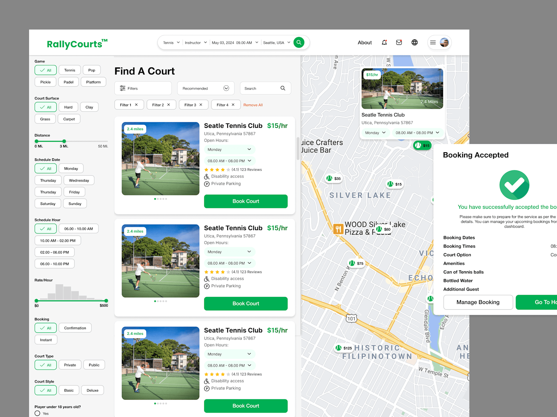
Task: Open first card's 08.00 AM hours dropdown
Action: pyautogui.click(x=229, y=161)
